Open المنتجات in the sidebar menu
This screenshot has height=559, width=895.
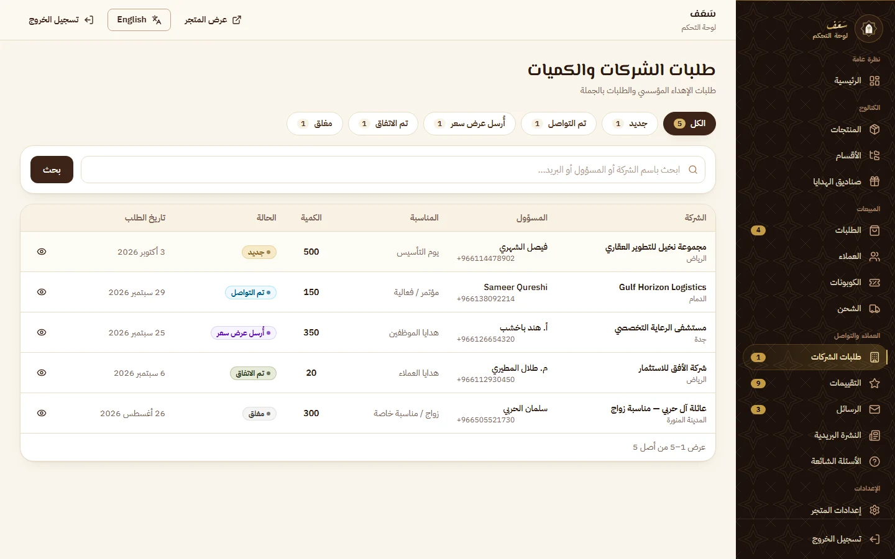[x=815, y=129]
